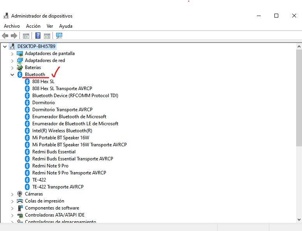The height and width of the screenshot is (231, 302).
Task: Open the Ver menu
Action: (x=50, y=26)
